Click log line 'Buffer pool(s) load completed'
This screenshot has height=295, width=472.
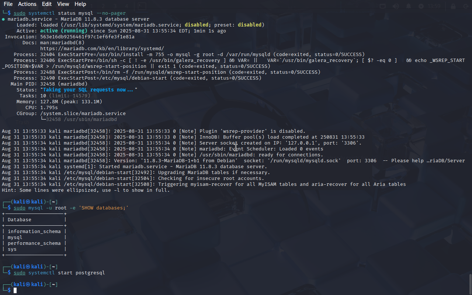(x=183, y=137)
